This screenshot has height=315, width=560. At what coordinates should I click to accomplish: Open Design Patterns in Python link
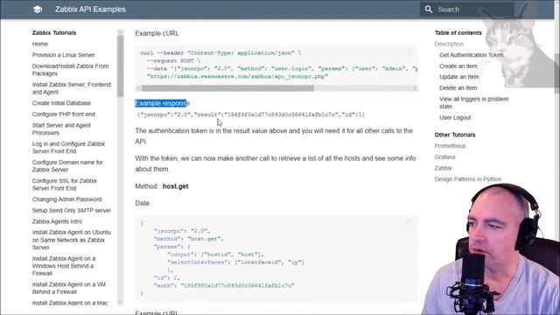click(x=468, y=178)
